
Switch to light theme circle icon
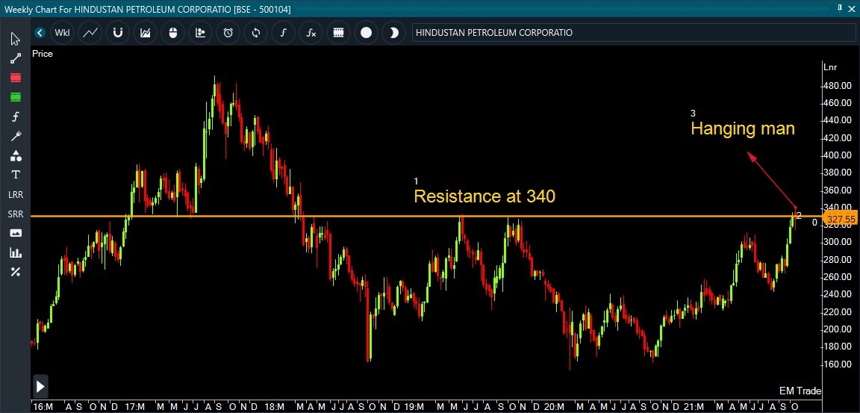[x=366, y=33]
